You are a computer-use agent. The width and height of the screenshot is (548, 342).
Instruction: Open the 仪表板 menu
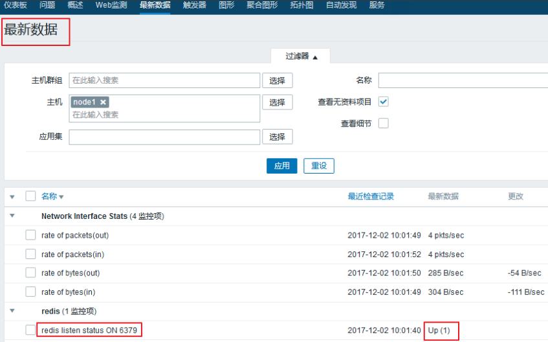15,5
